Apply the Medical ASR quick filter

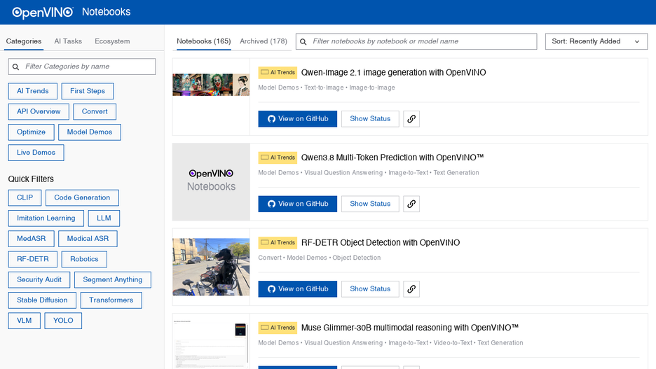tap(88, 239)
